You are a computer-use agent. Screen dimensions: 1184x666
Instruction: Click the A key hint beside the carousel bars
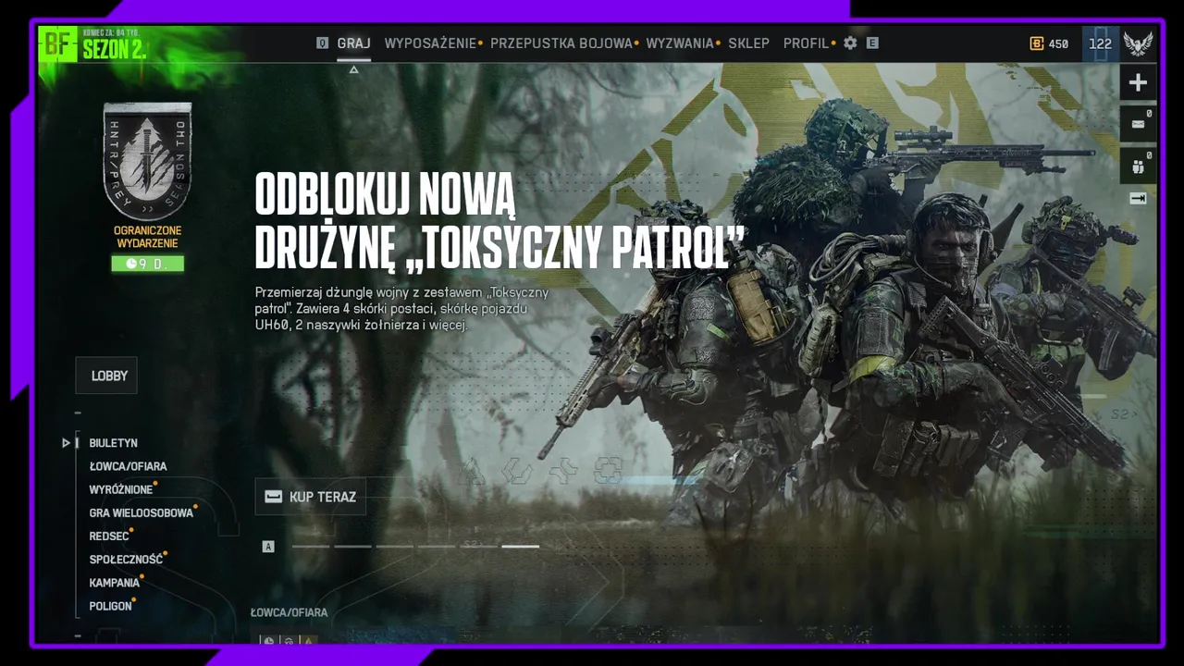[268, 547]
